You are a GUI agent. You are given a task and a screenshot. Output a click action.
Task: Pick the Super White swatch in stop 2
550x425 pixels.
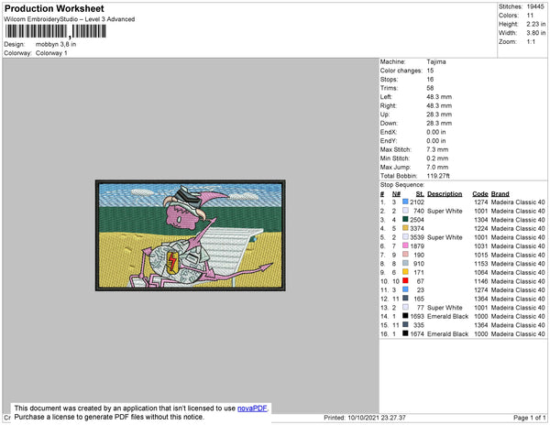click(x=405, y=211)
